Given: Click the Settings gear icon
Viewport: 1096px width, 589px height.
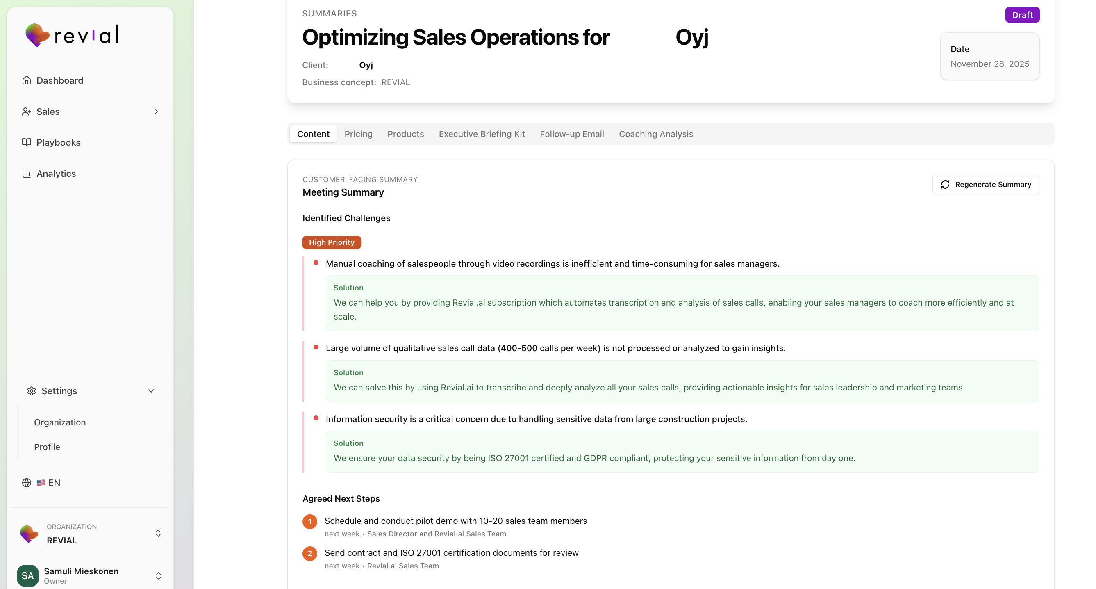Looking at the screenshot, I should click(x=32, y=390).
